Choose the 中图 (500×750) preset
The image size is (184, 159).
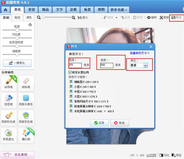click(x=82, y=92)
